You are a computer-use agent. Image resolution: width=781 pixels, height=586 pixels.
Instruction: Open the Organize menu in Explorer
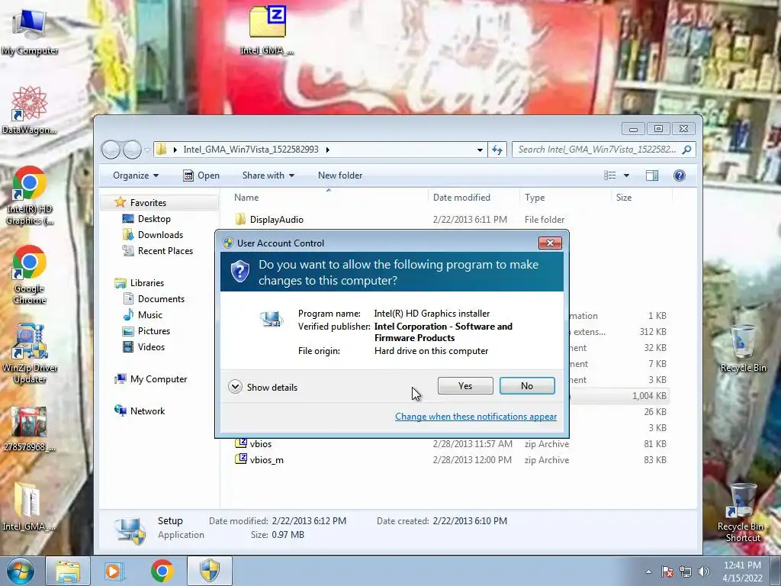tap(136, 175)
